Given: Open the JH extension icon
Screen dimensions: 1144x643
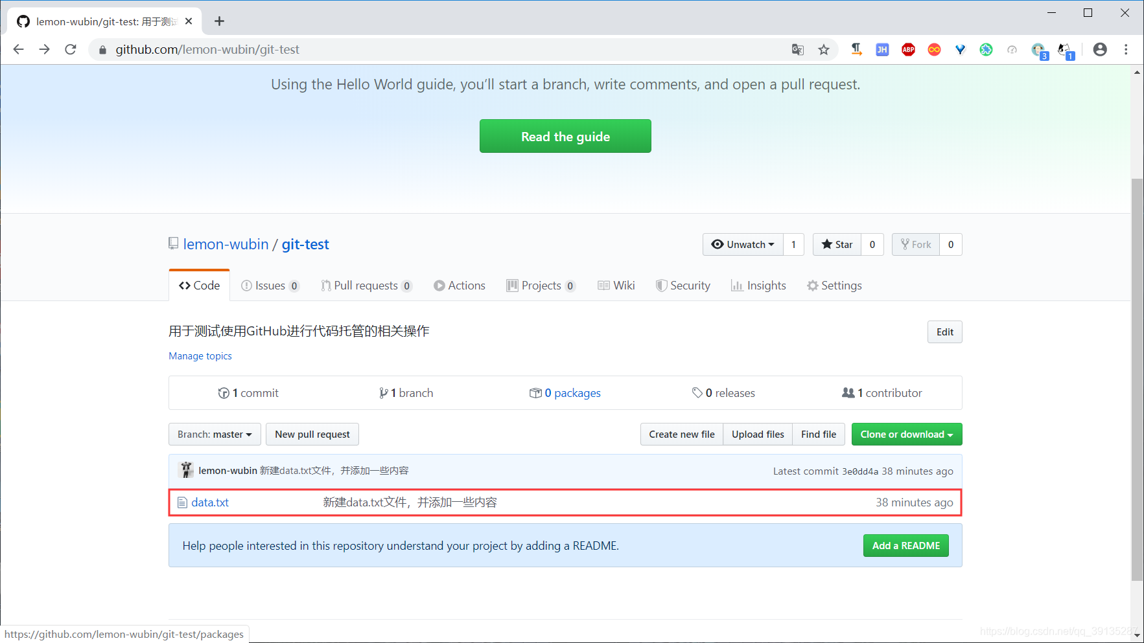Looking at the screenshot, I should pos(882,50).
